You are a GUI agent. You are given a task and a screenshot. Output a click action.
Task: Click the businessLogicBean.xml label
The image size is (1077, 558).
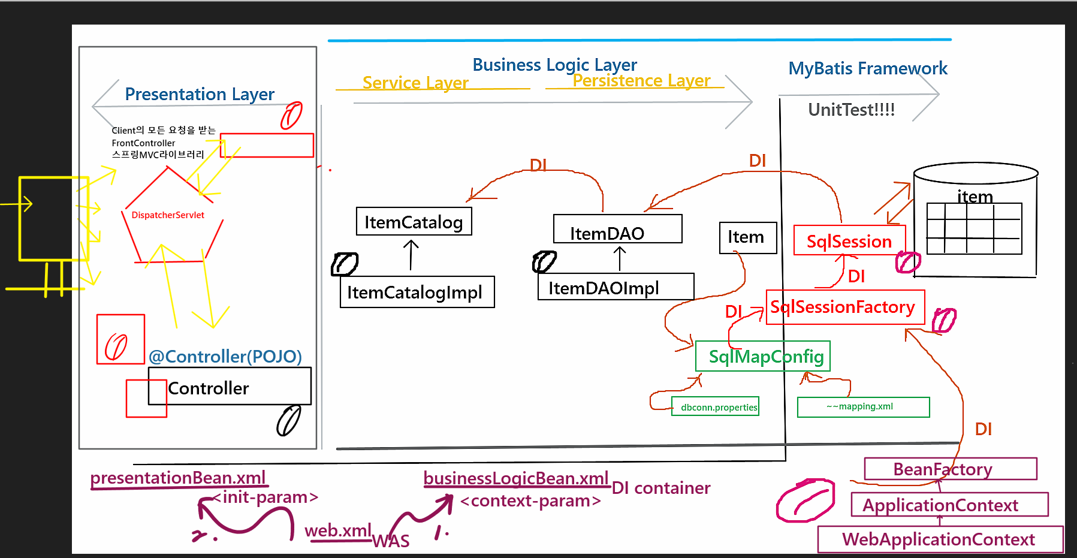(516, 478)
